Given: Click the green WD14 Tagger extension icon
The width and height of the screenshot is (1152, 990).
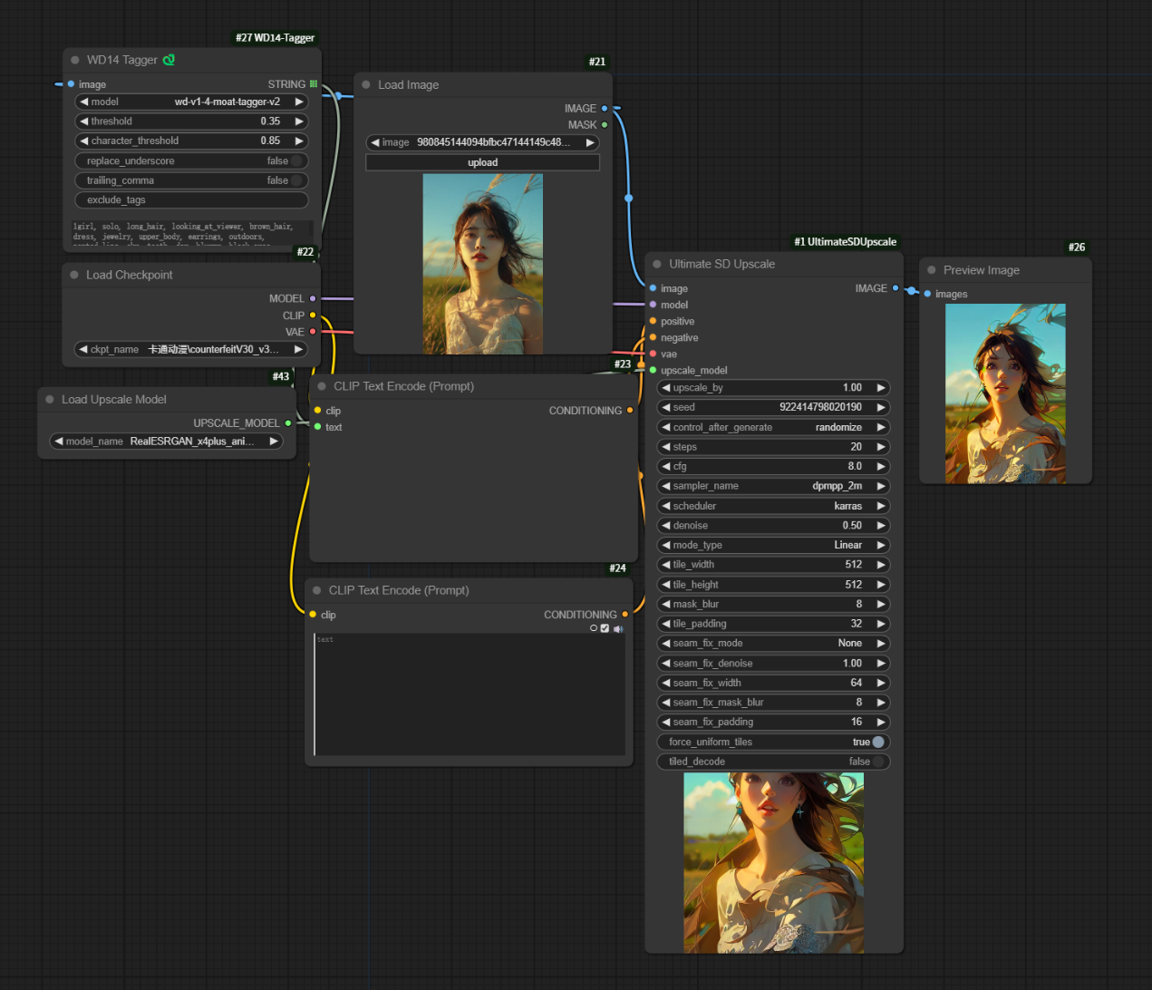Looking at the screenshot, I should click(x=169, y=60).
